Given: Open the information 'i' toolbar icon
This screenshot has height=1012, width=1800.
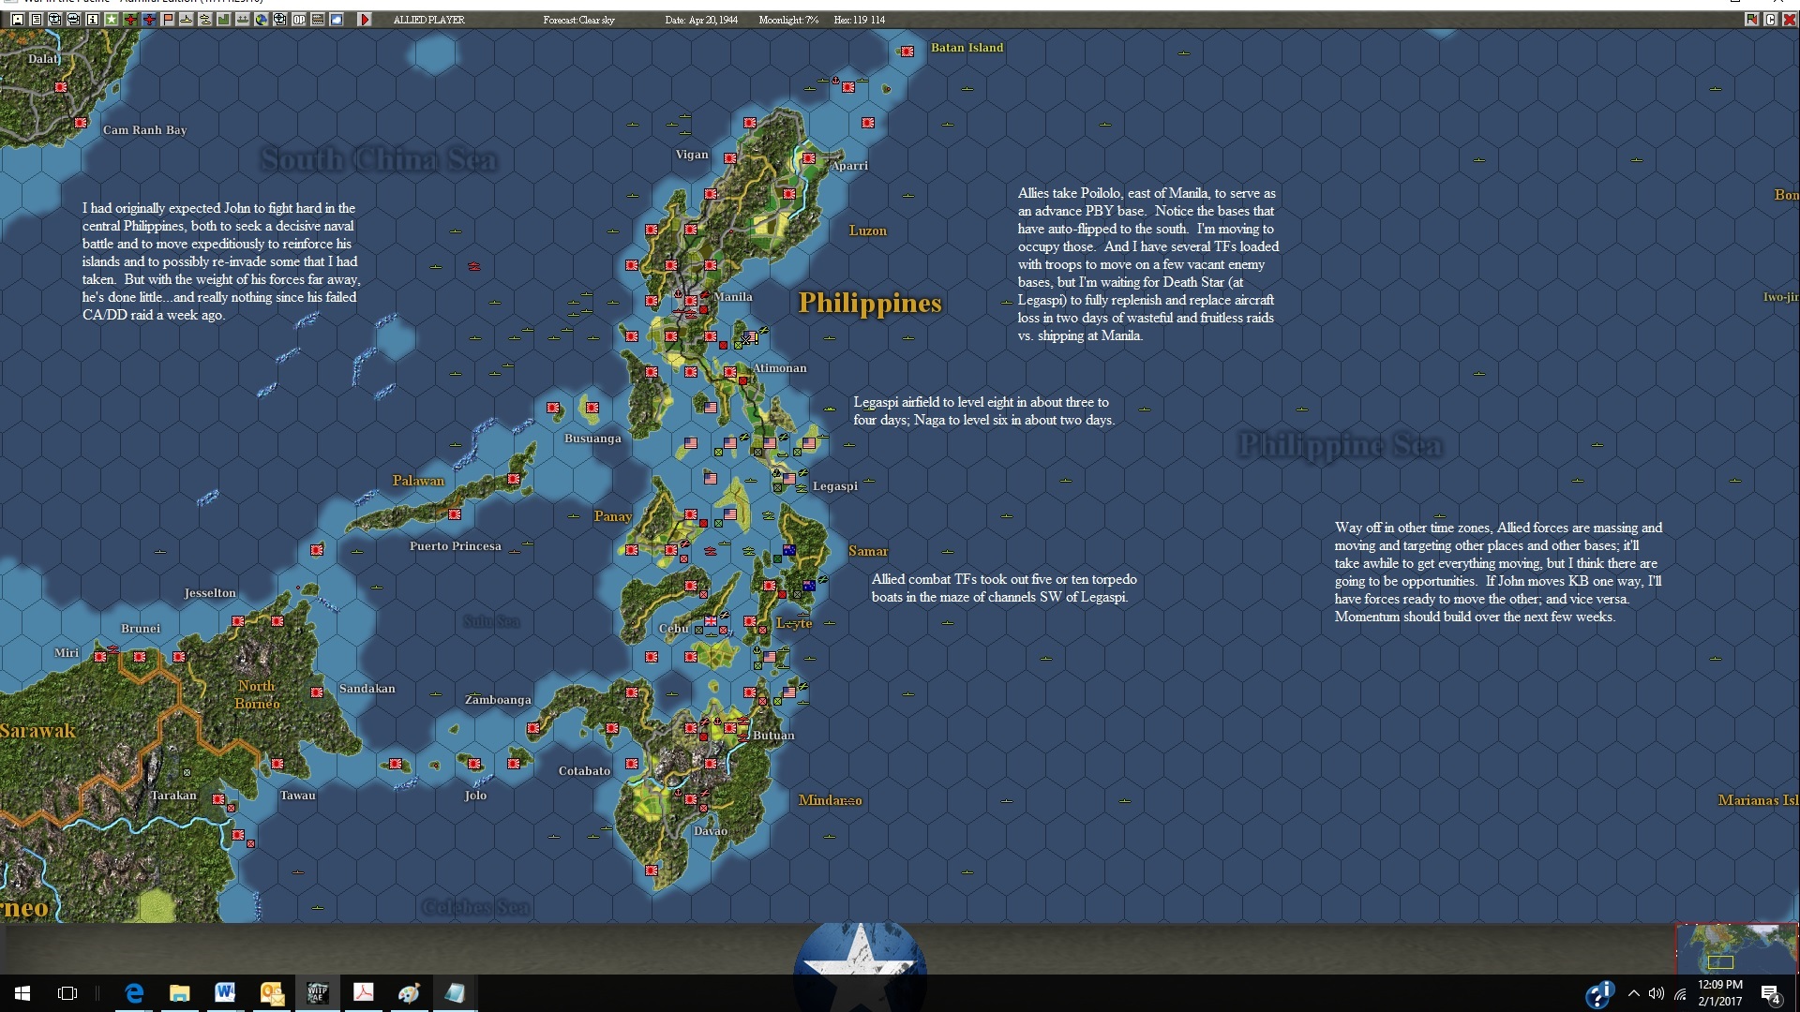Looking at the screenshot, I should point(93,19).
